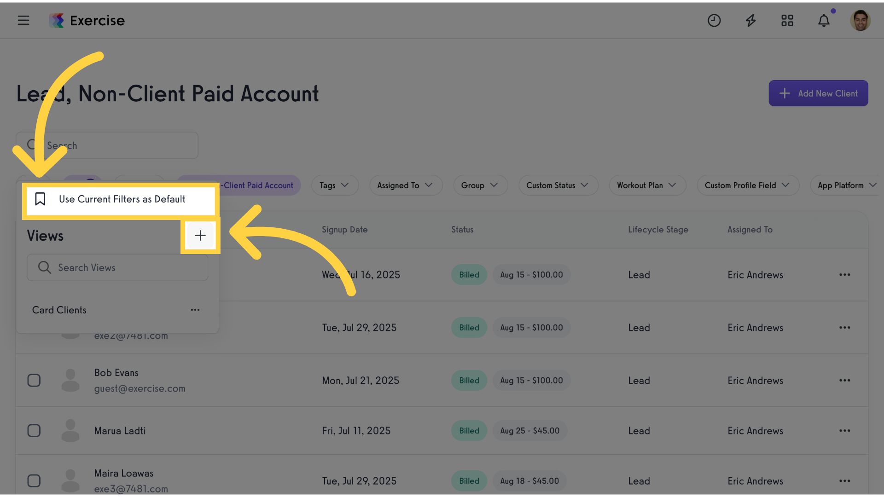
Task: Expand the Tags filter dropdown
Action: (335, 185)
